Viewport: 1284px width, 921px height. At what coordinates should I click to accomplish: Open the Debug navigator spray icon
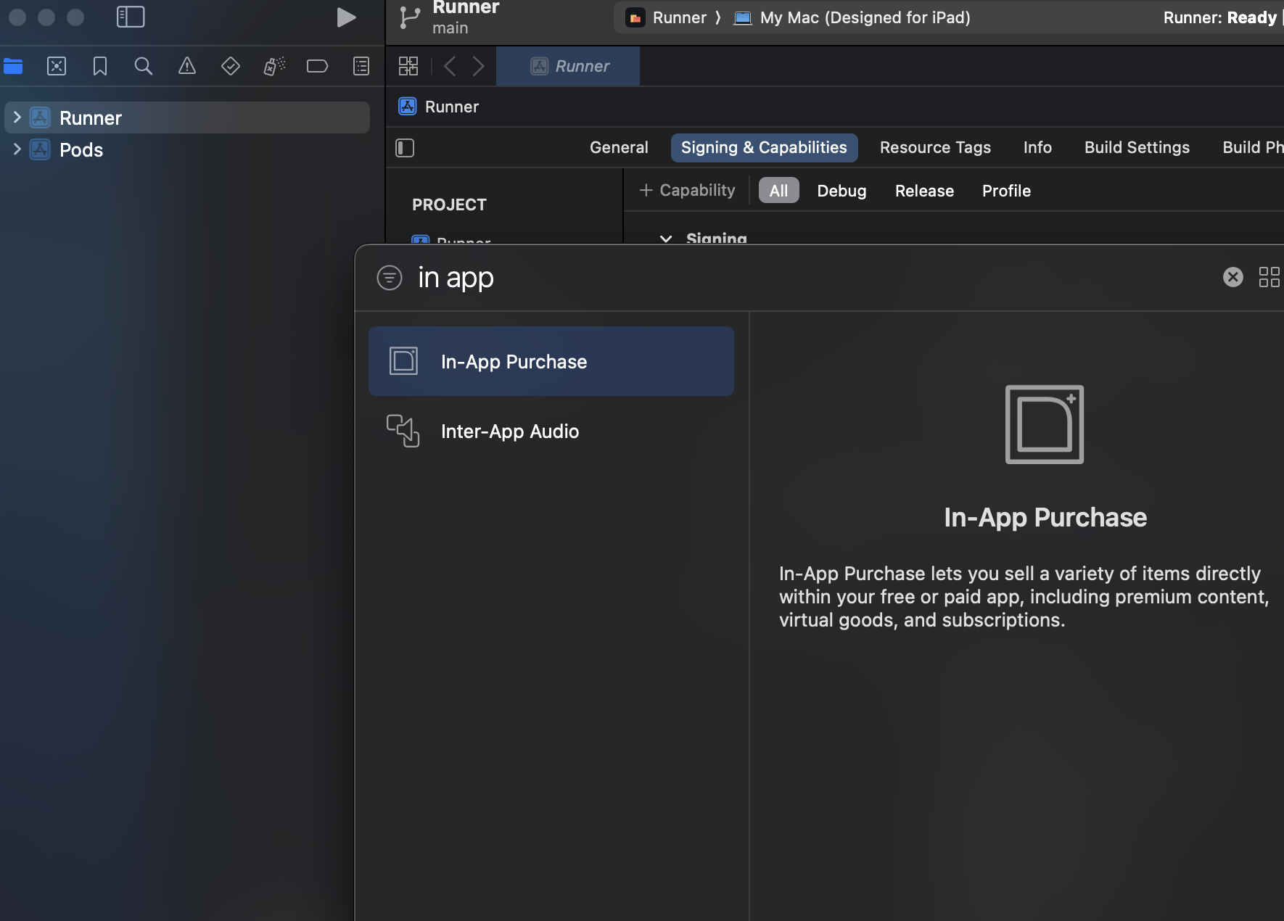click(x=274, y=67)
